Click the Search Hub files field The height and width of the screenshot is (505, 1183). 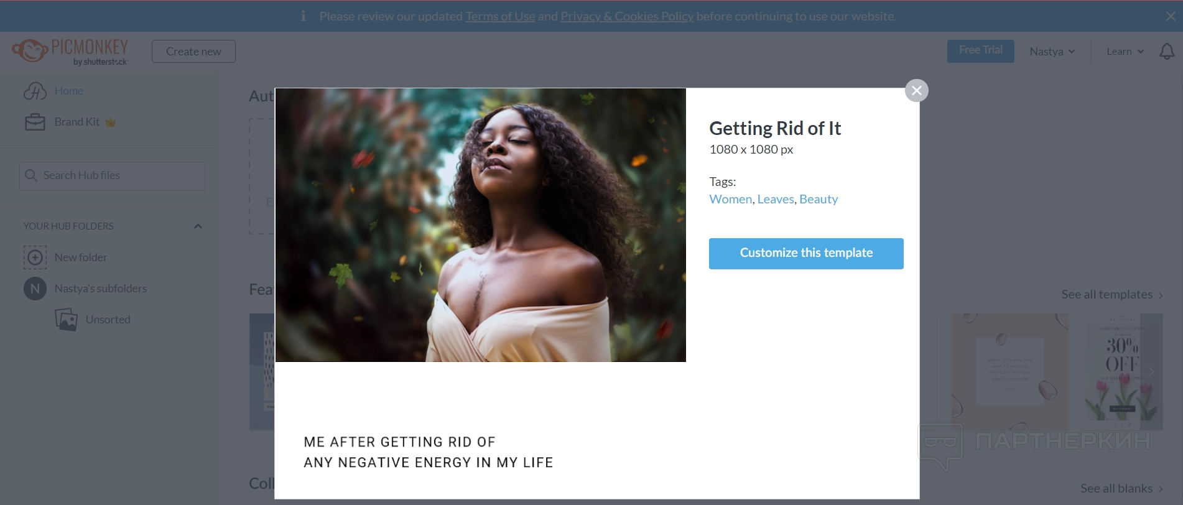click(112, 176)
